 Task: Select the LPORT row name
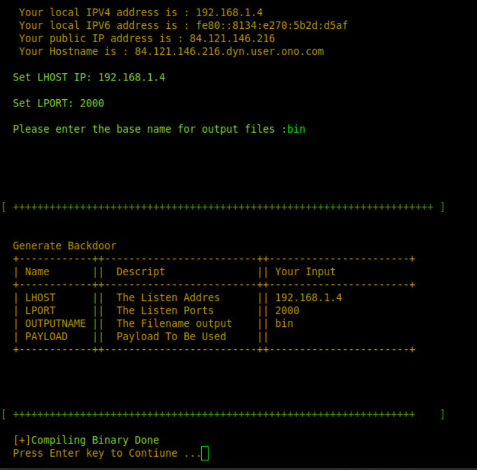(40, 311)
